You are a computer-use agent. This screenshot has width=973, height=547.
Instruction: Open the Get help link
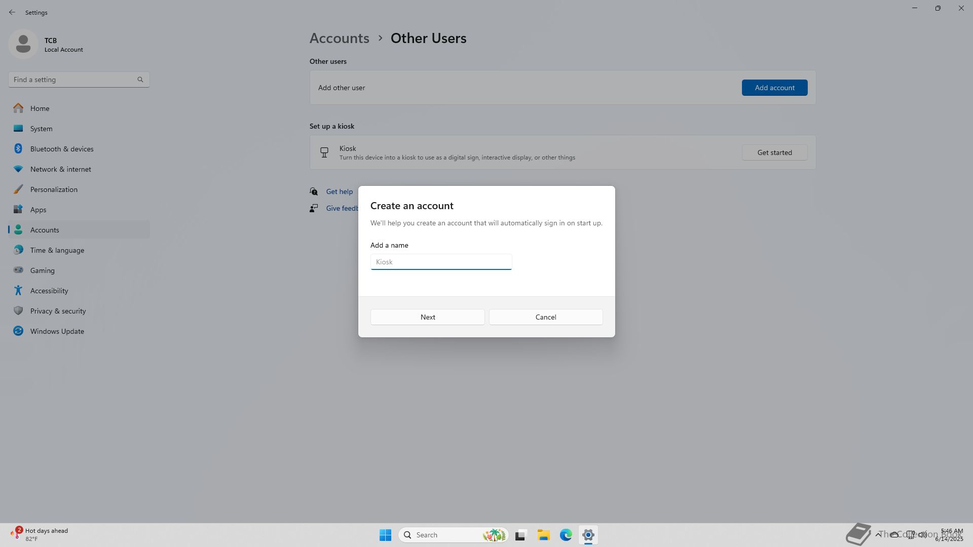[339, 191]
